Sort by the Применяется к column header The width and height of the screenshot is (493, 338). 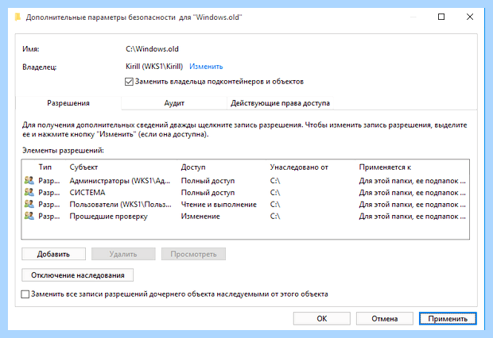[385, 167]
